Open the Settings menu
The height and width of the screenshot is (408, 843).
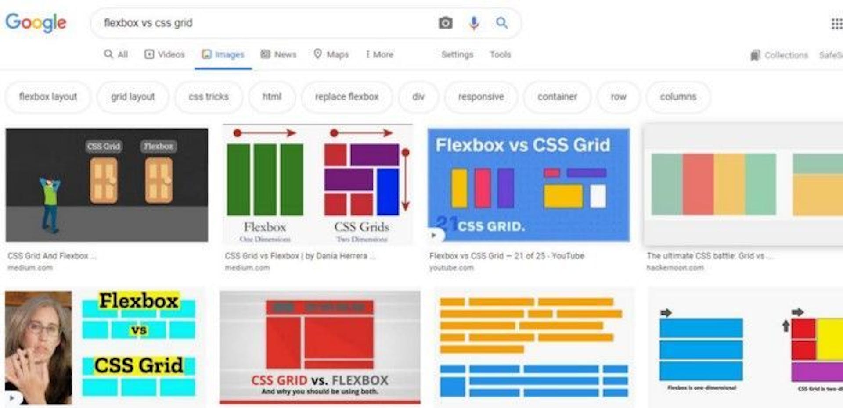(457, 54)
